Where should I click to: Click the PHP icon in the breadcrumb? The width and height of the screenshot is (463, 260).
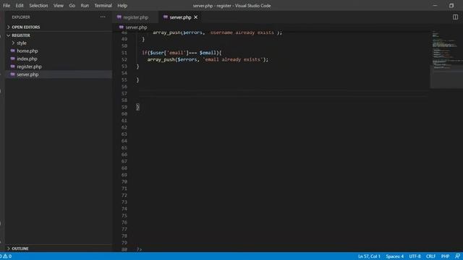click(x=121, y=27)
